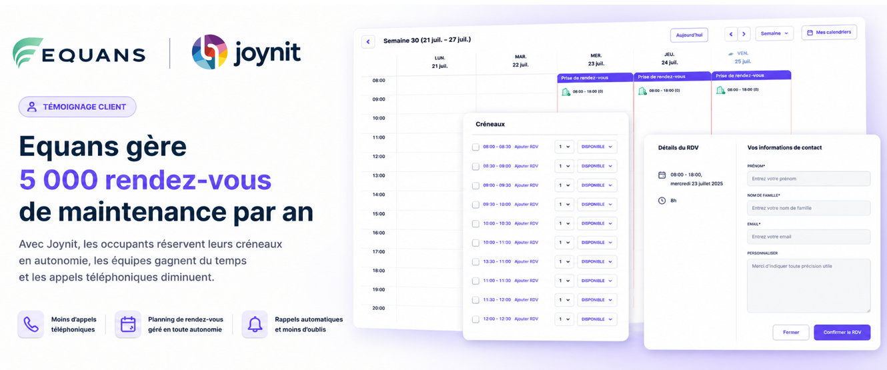Viewport: 887px width, 370px height.
Task: Expand DISPONIBLE dropdown for 08:30 - 09:00 slot
Action: coord(597,166)
